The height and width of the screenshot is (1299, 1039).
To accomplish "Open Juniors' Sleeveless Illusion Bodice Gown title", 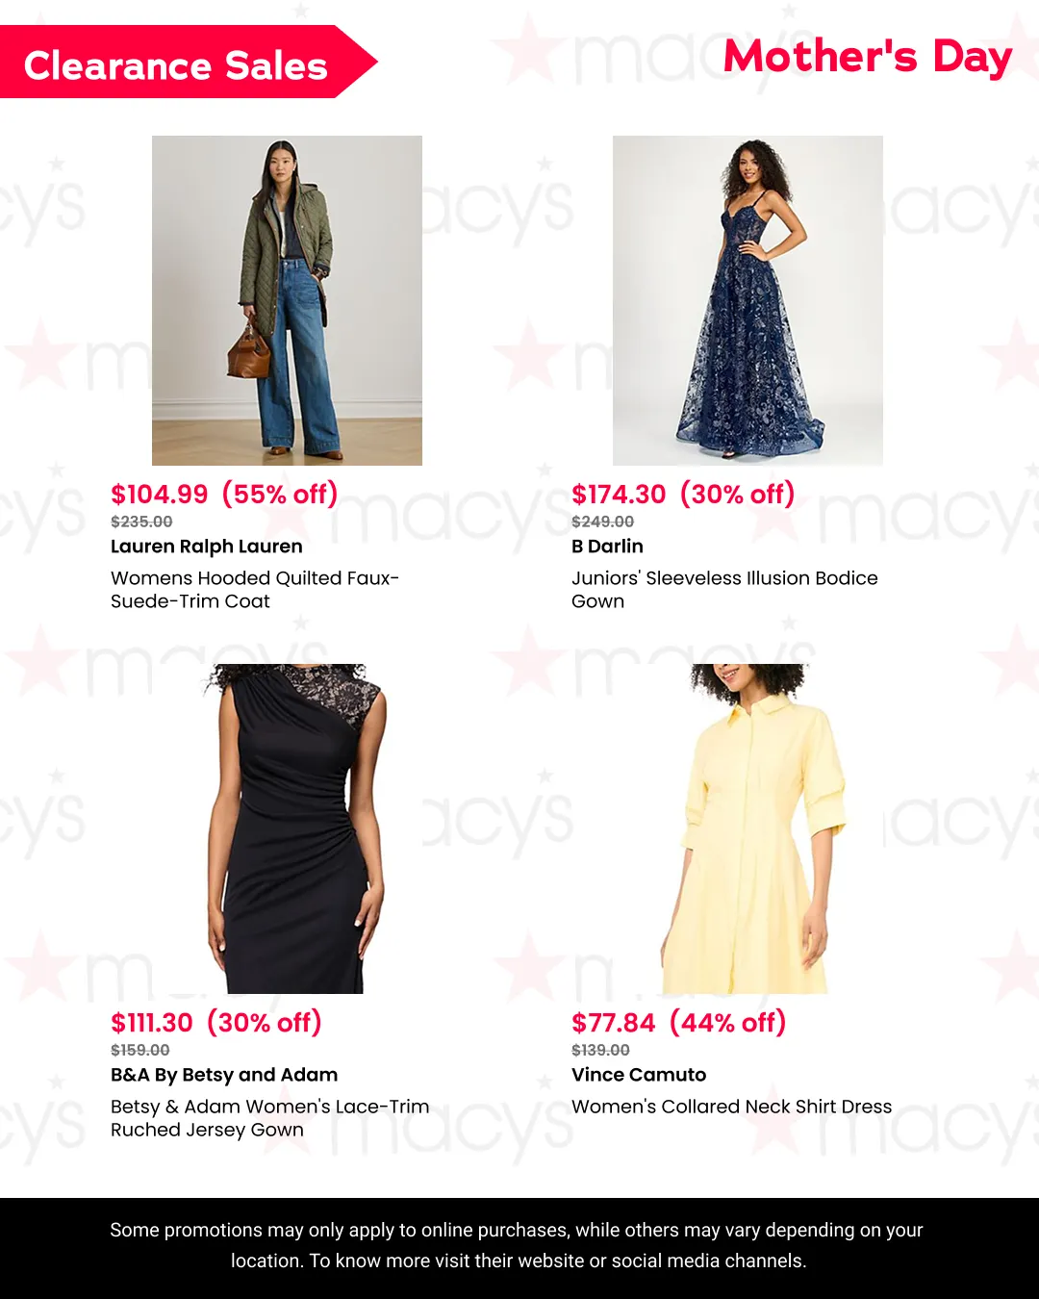I will [x=724, y=590].
